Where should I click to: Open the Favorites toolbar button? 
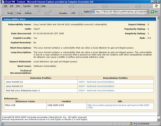coord(63,11)
